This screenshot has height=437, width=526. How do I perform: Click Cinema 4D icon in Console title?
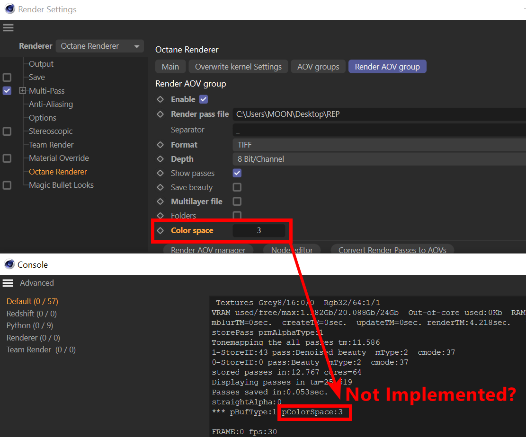click(9, 264)
